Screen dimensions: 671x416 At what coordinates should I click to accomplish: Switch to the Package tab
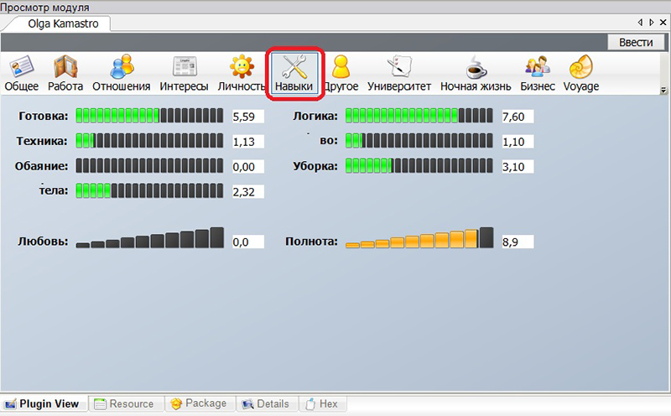click(x=198, y=403)
